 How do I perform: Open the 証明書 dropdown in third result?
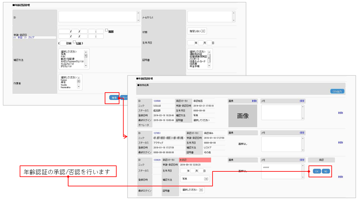click(x=192, y=190)
